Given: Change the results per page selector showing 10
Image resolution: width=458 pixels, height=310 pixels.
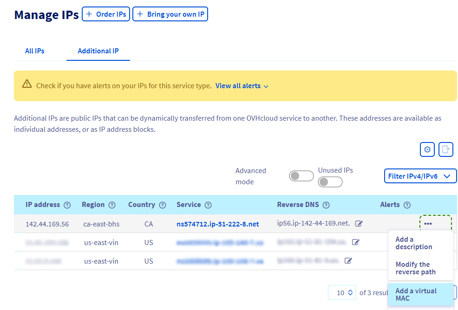Looking at the screenshot, I should coord(342,292).
